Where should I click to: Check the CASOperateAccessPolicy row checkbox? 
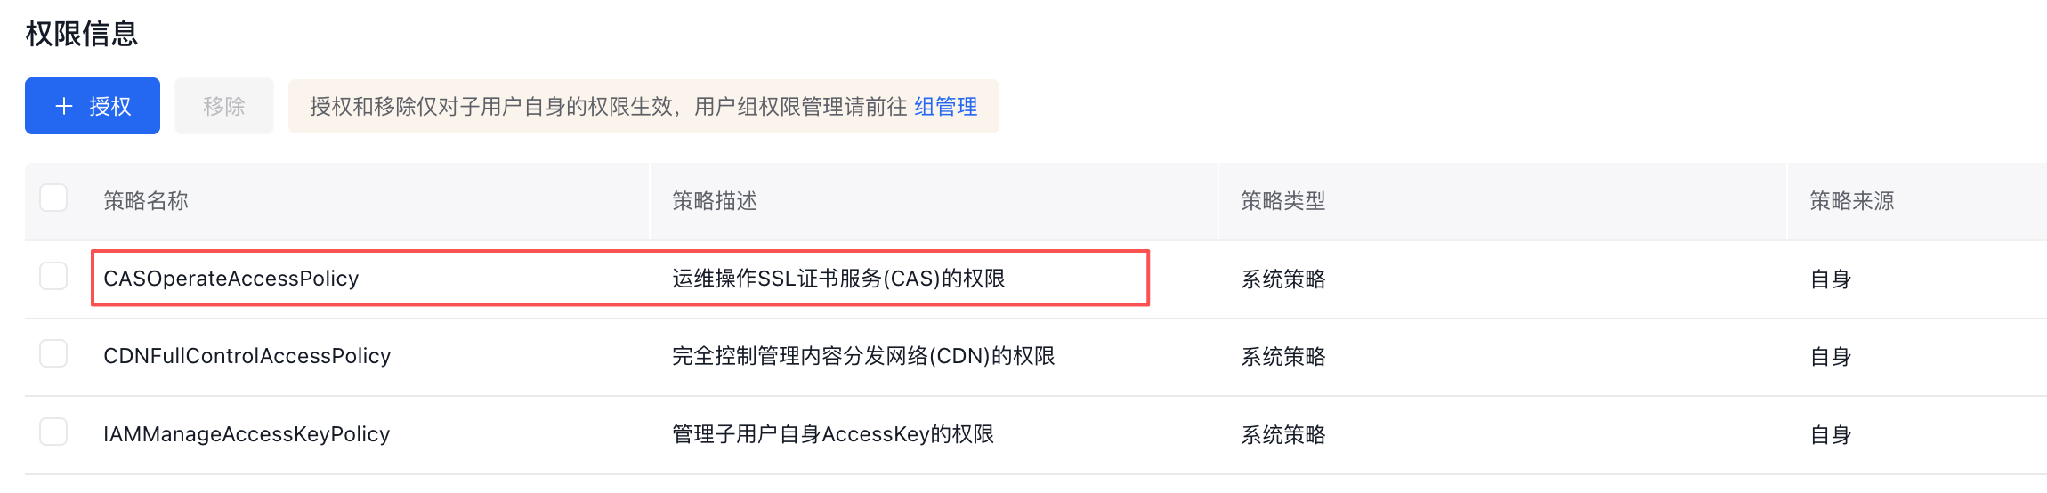[x=53, y=276]
